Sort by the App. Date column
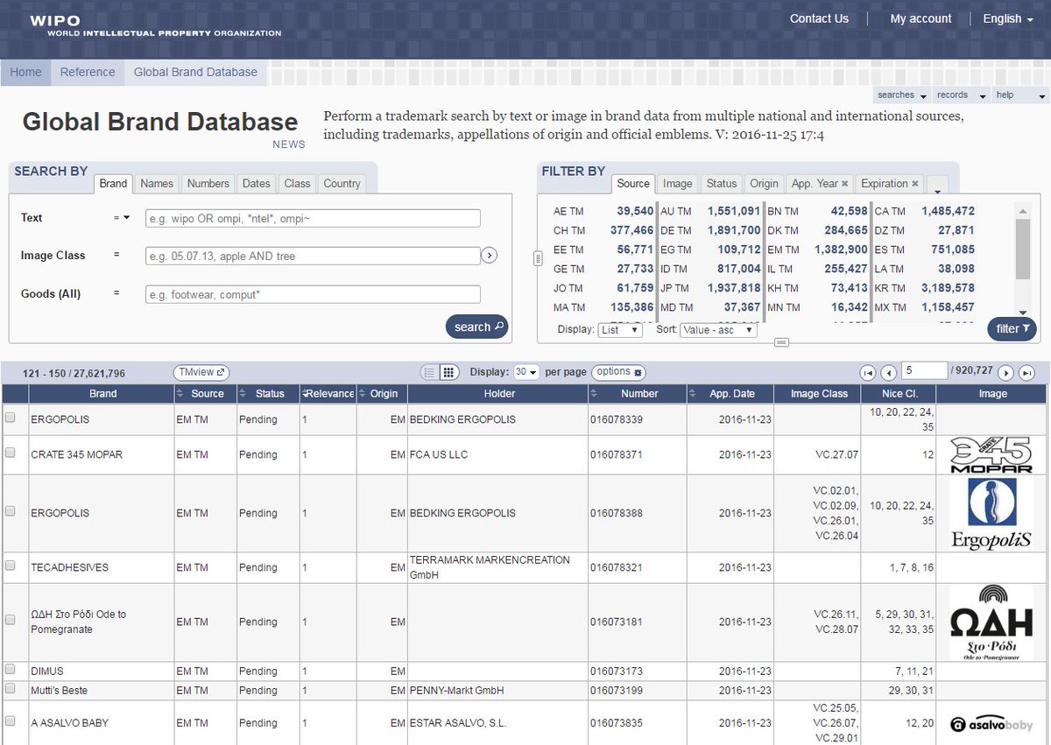The width and height of the screenshot is (1051, 745). [732, 394]
